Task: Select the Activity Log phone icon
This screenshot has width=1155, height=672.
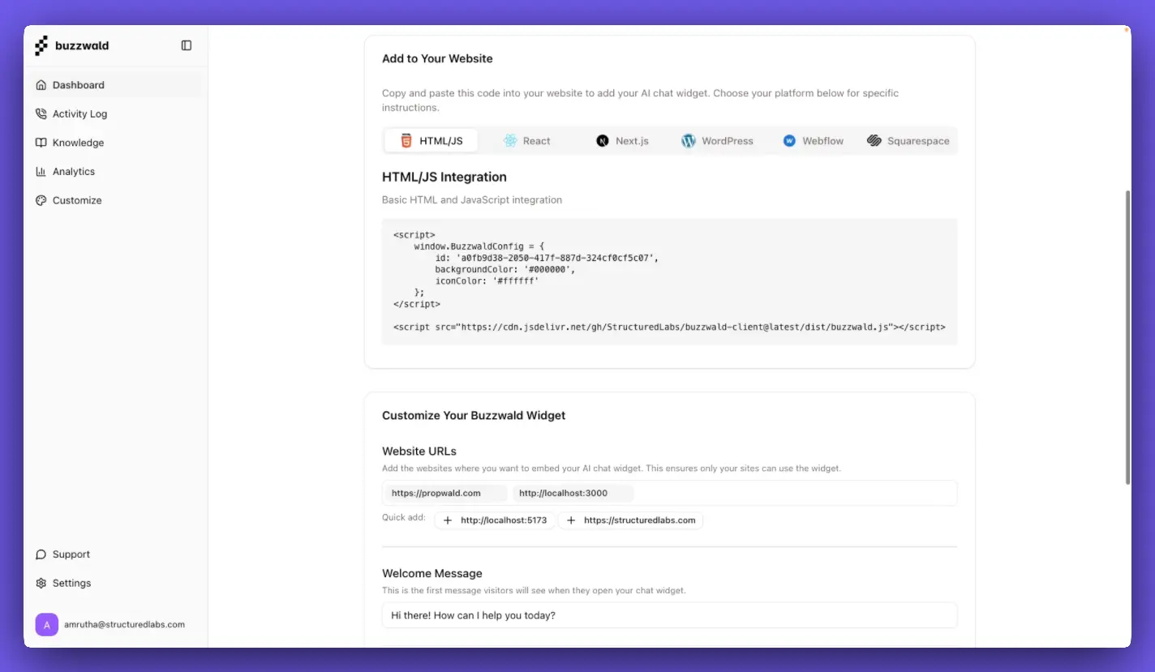Action: [41, 113]
